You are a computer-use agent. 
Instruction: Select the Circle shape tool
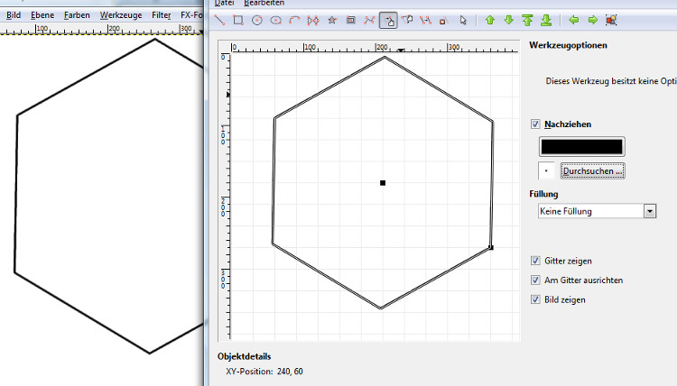(x=256, y=20)
